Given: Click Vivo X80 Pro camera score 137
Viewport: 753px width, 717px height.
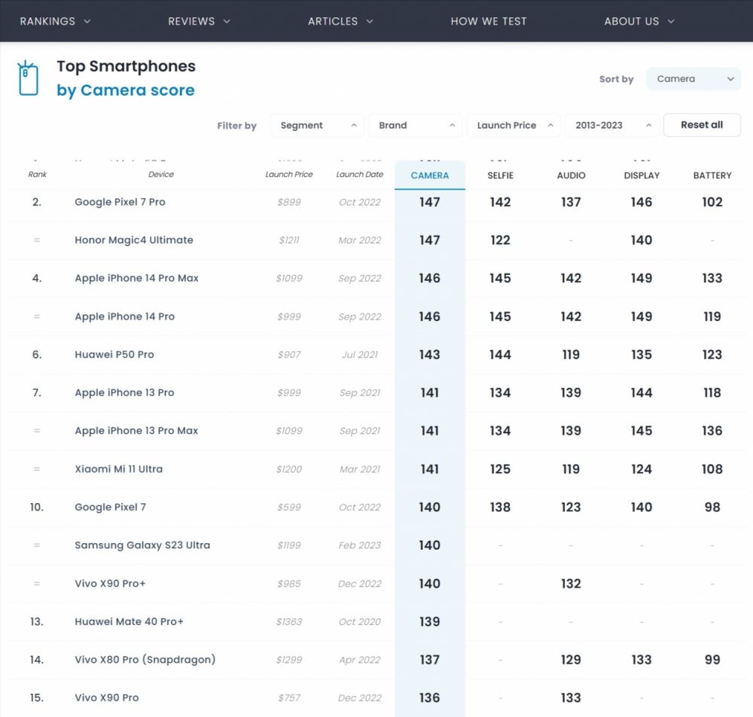Looking at the screenshot, I should 430,659.
